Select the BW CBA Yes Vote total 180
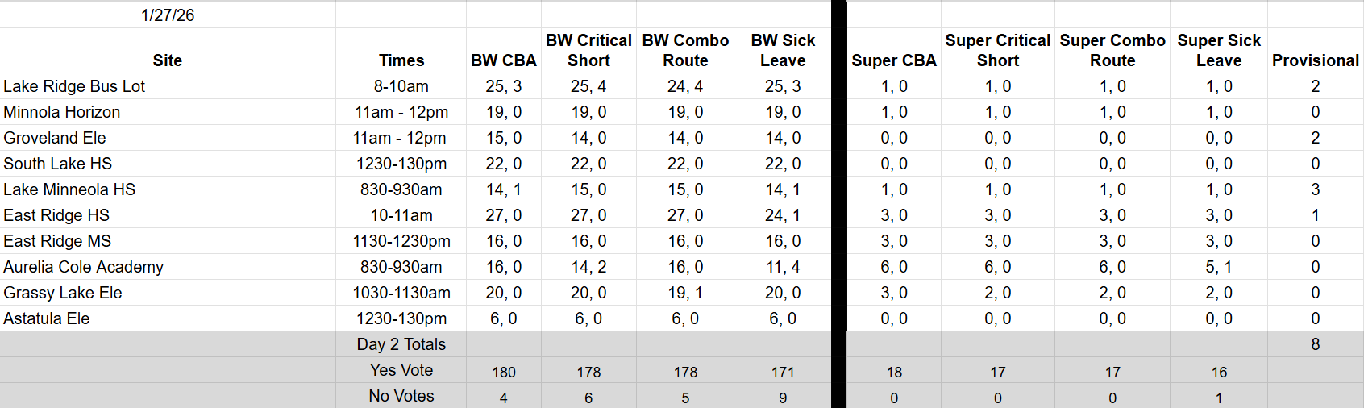 point(504,372)
